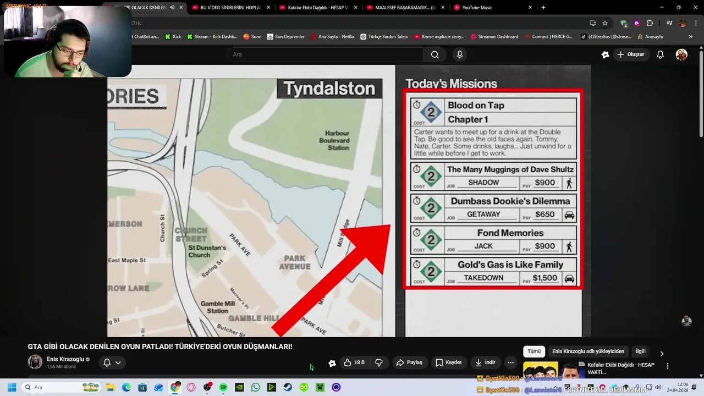The image size is (704, 396).
Task: Click Kaydet to save video
Action: pos(449,362)
